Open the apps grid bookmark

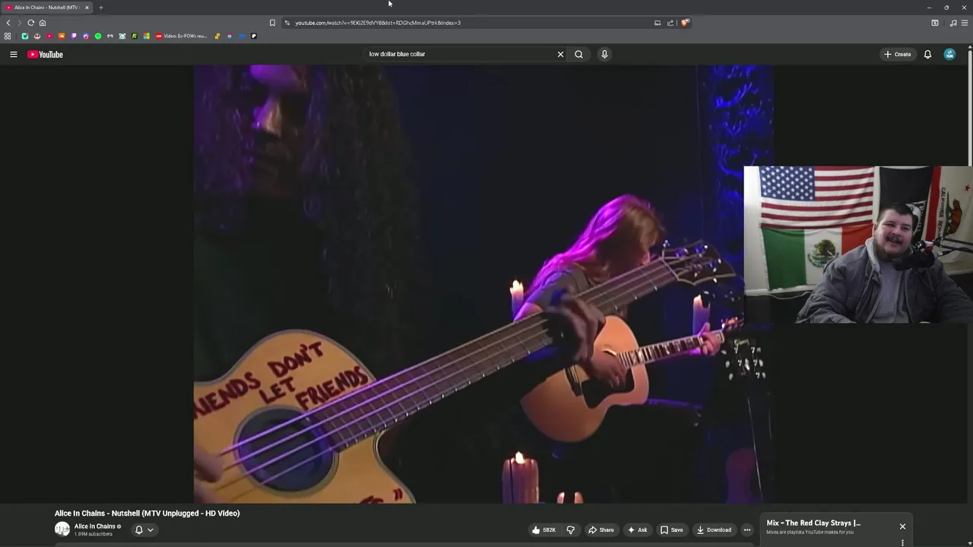[x=8, y=36]
